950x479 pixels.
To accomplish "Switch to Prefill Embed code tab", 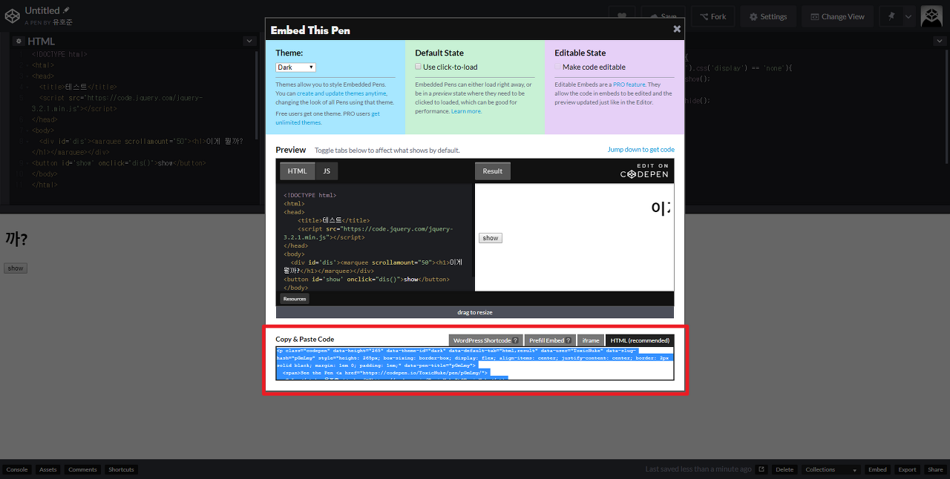I will [x=550, y=340].
